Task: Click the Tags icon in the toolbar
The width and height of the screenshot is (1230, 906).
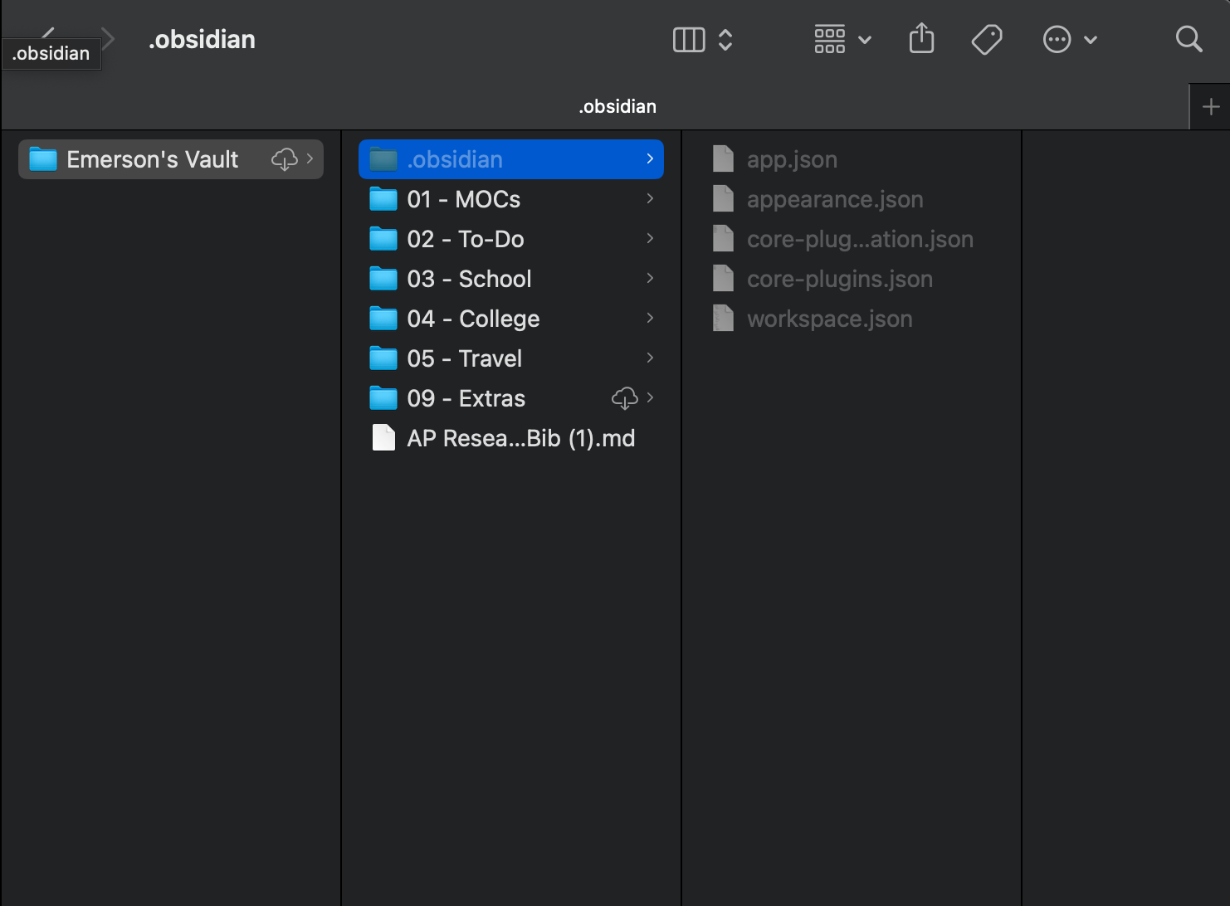Action: [x=986, y=39]
